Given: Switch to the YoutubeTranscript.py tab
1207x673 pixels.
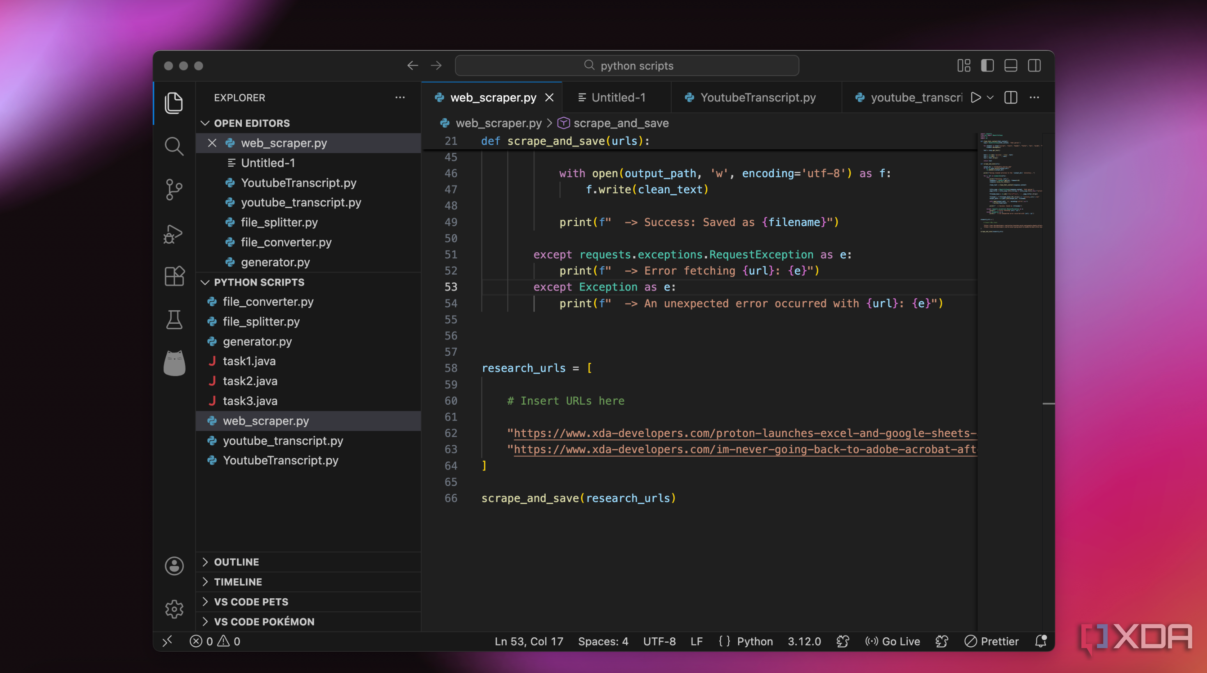Looking at the screenshot, I should click(757, 97).
